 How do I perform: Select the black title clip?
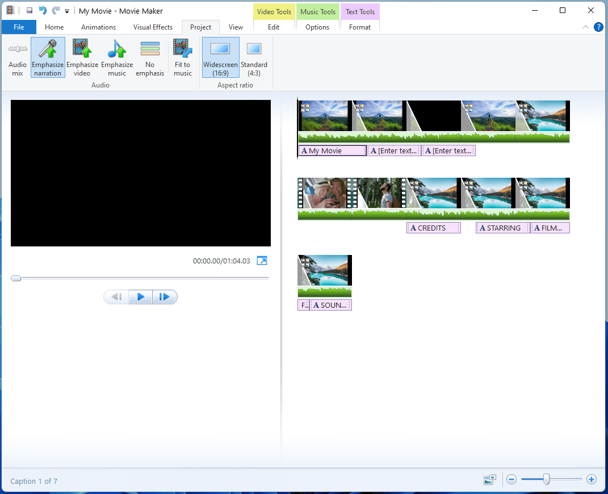[x=434, y=116]
